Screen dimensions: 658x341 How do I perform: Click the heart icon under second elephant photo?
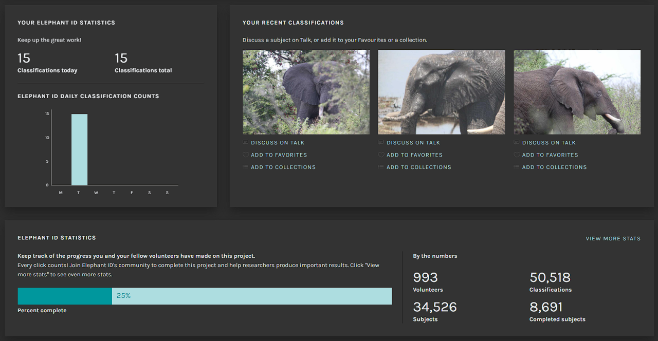[x=381, y=155]
